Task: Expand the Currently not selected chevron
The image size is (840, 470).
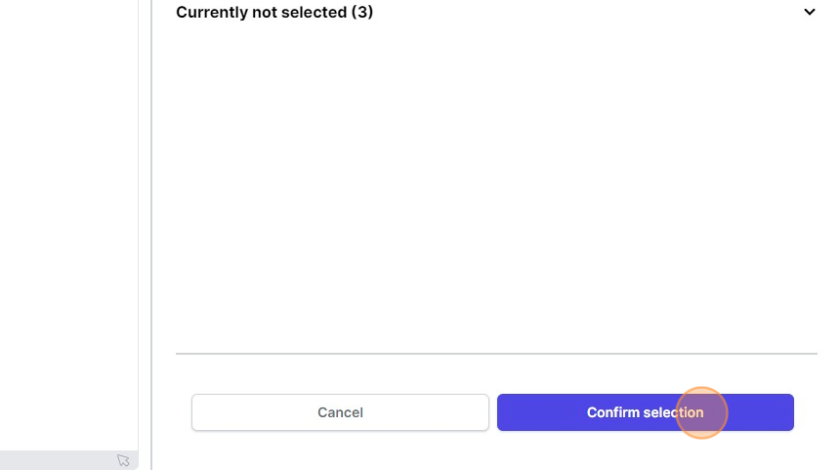Action: pyautogui.click(x=809, y=13)
